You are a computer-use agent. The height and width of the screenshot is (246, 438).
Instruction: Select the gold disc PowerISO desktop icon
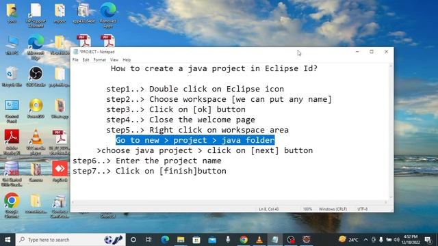[x=36, y=109]
